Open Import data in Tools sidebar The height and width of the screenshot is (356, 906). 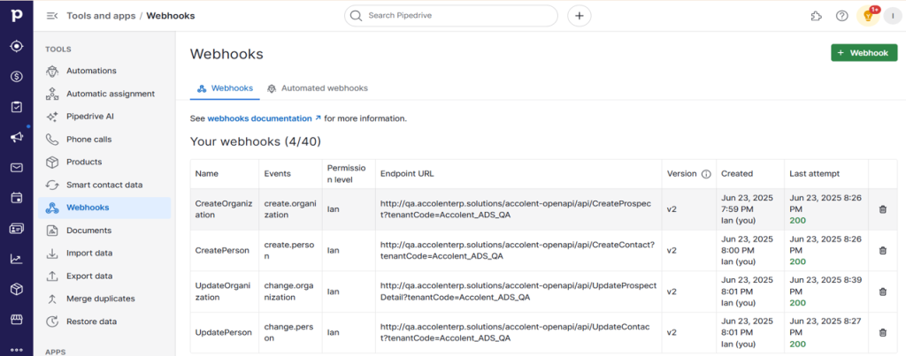(104, 254)
